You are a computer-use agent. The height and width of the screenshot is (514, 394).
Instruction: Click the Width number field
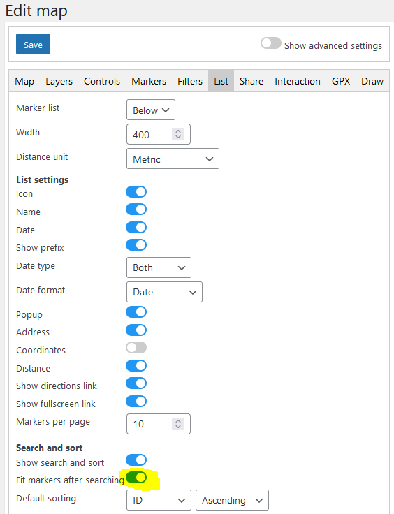point(159,134)
